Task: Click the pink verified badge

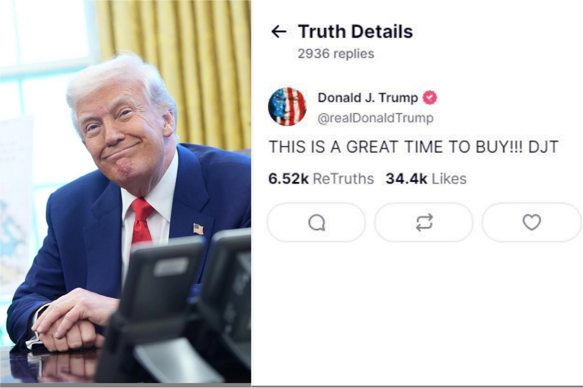Action: [430, 97]
